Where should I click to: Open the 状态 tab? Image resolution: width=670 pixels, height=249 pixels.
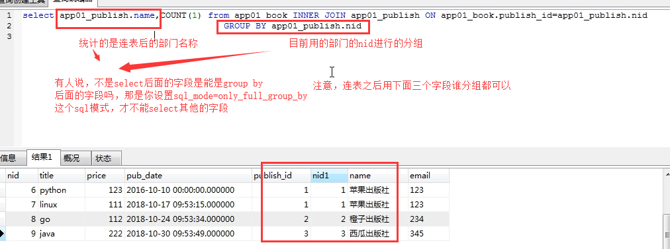107,158
